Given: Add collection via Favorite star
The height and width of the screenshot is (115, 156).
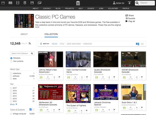Looking at the screenshot, I should click(x=130, y=18).
